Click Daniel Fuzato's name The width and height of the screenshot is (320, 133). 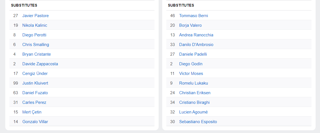coord(35,93)
